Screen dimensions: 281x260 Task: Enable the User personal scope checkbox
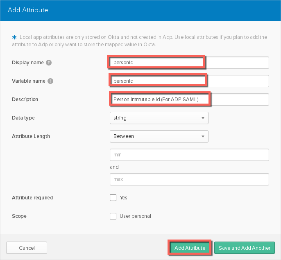pos(113,216)
